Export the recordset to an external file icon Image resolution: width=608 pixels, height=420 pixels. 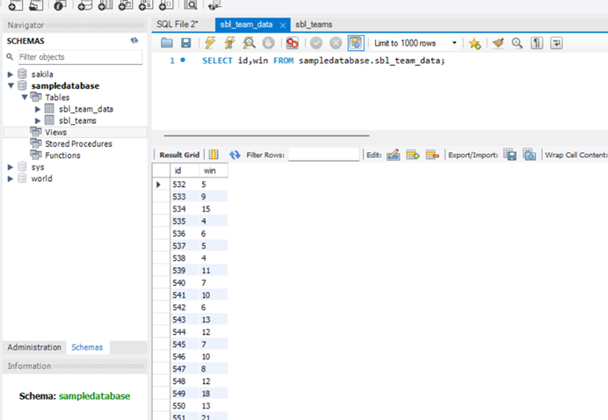510,155
